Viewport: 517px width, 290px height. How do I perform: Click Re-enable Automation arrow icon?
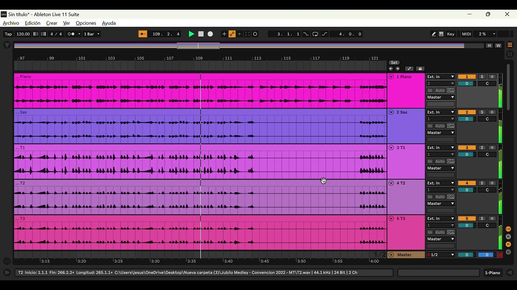pyautogui.click(x=240, y=34)
